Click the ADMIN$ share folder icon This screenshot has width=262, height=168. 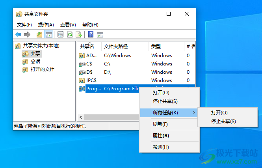82,56
